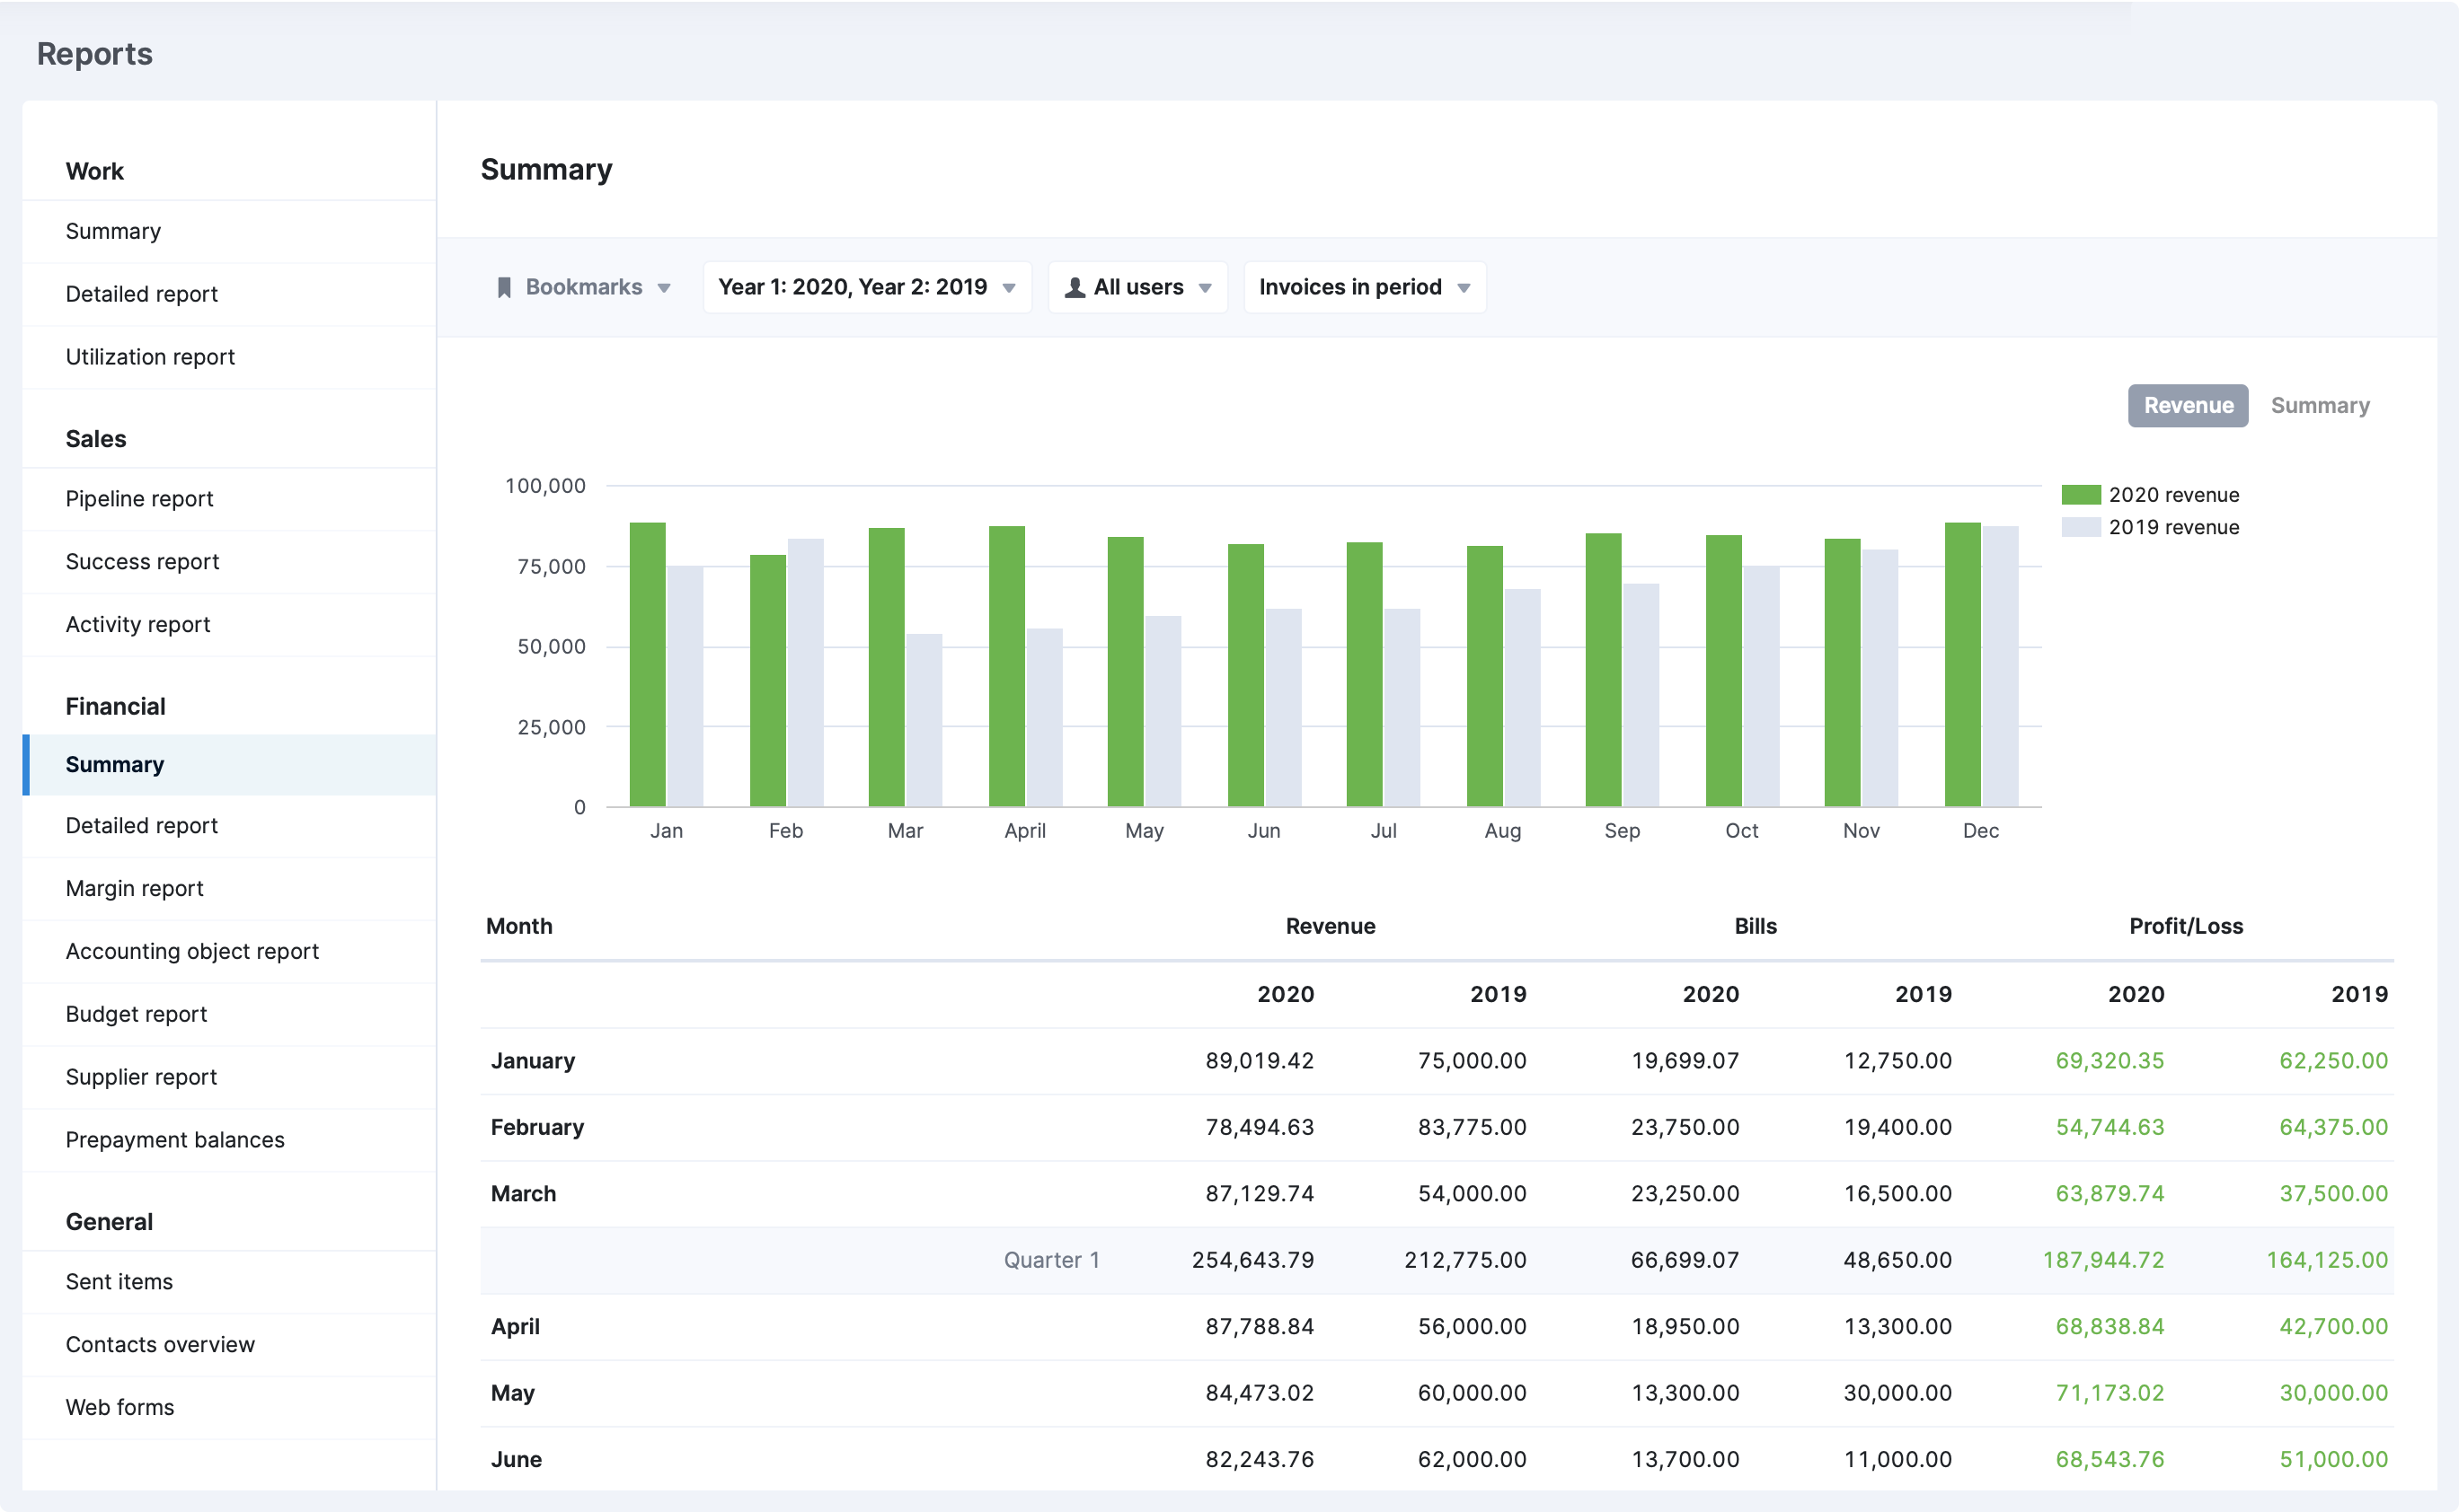2459x1512 pixels.
Task: Switch chart to Summary view
Action: [2319, 406]
